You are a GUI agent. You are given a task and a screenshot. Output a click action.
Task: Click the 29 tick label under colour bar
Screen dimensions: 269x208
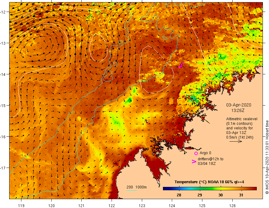(200, 195)
